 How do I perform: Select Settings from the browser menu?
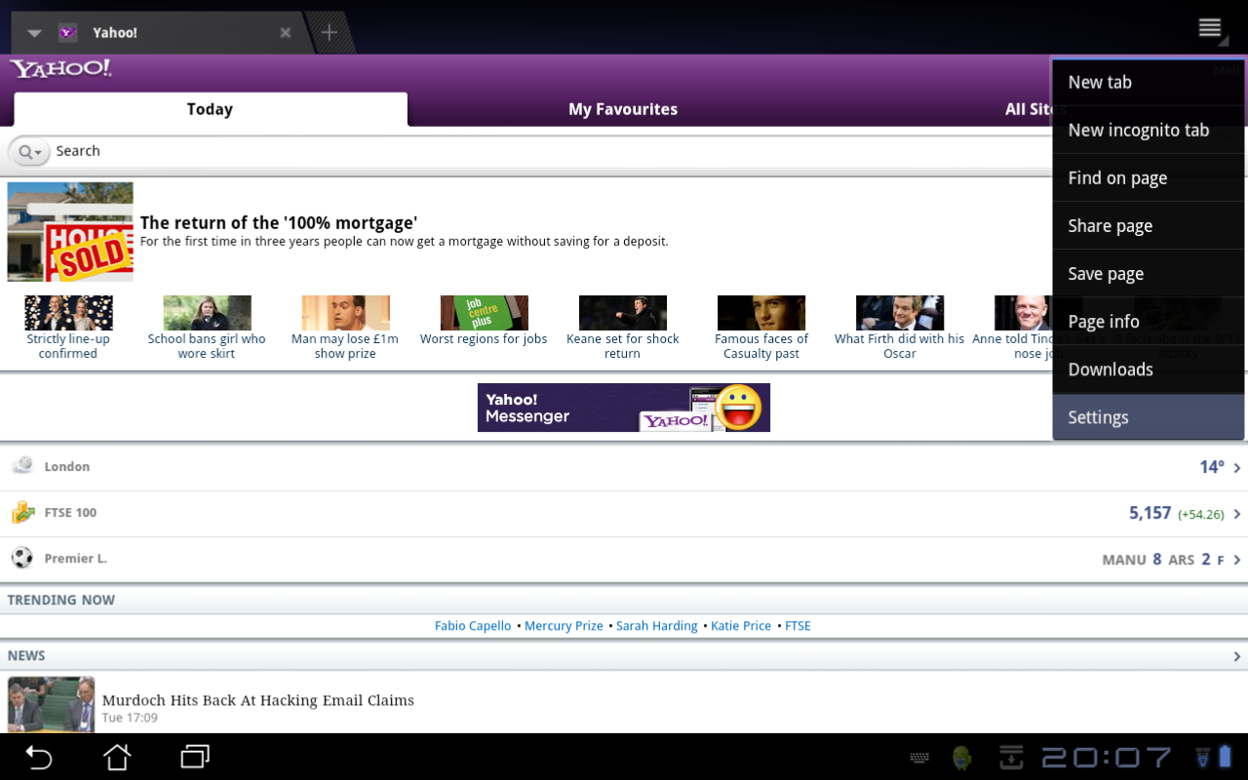(x=1098, y=417)
